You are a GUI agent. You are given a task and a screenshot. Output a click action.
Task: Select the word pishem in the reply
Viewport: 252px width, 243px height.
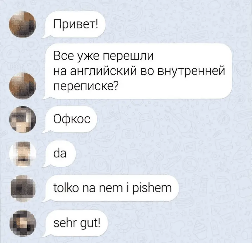coord(152,189)
